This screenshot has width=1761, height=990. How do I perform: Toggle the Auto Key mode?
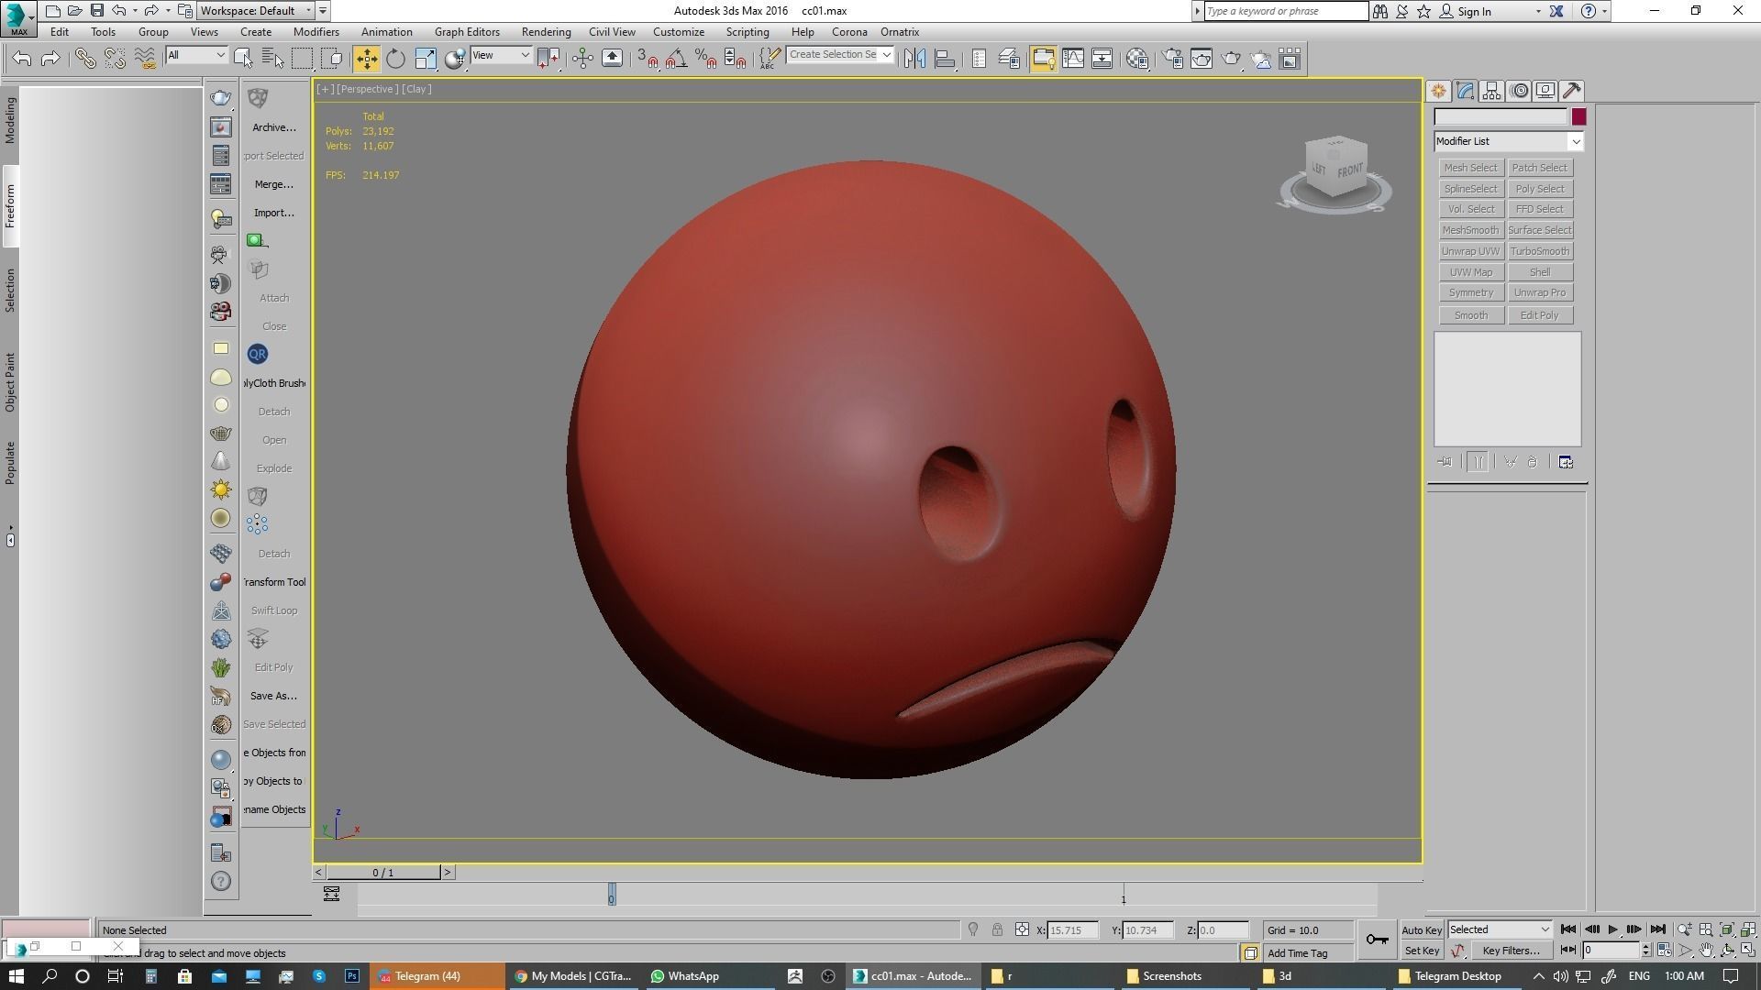(1422, 930)
